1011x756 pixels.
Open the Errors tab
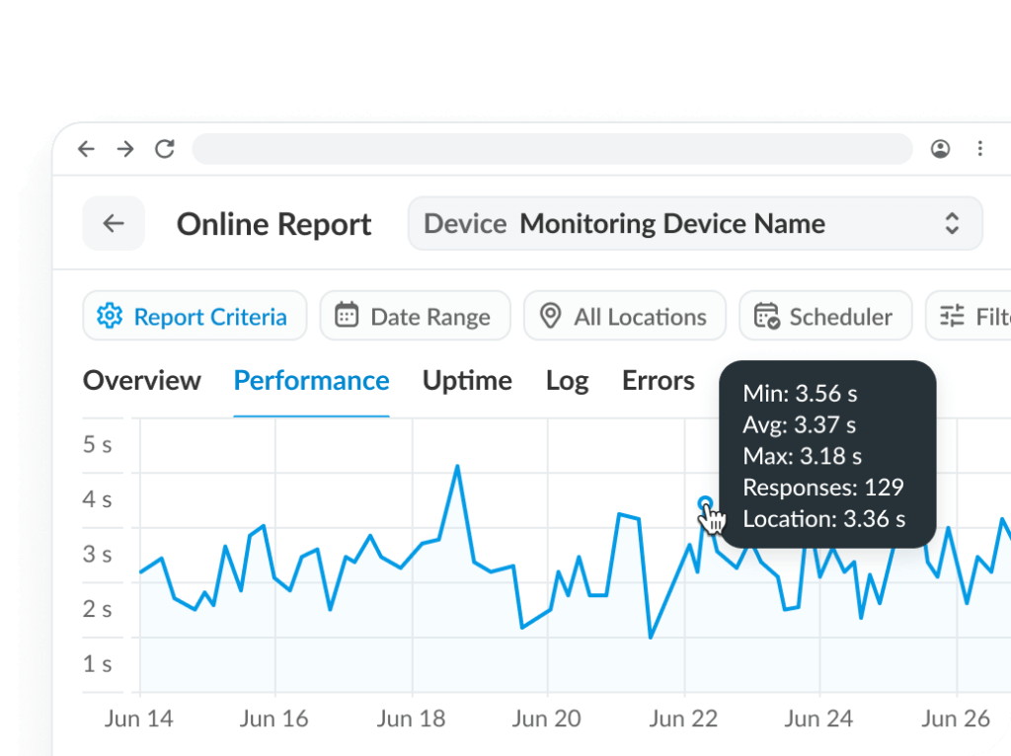click(x=658, y=380)
